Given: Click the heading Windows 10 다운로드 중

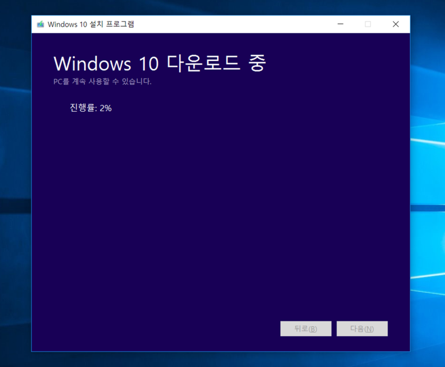Looking at the screenshot, I should pos(160,63).
